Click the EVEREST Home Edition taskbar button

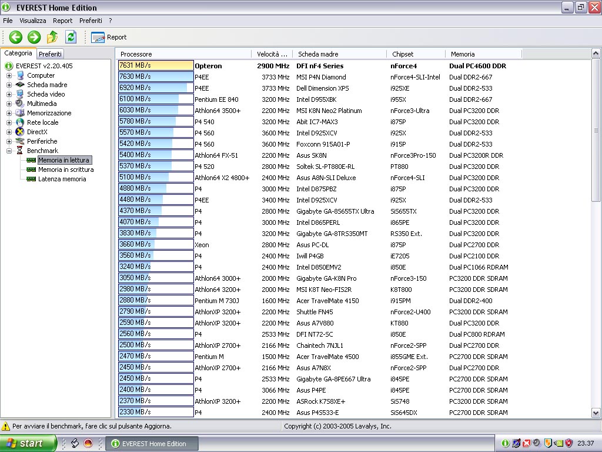coord(152,444)
